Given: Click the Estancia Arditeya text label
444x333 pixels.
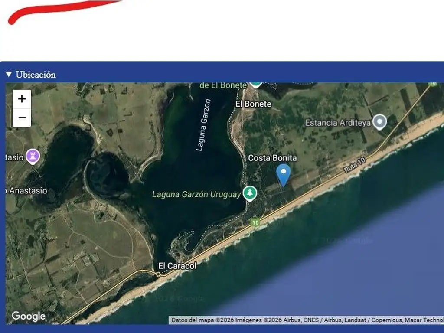Looking at the screenshot, I should (338, 123).
